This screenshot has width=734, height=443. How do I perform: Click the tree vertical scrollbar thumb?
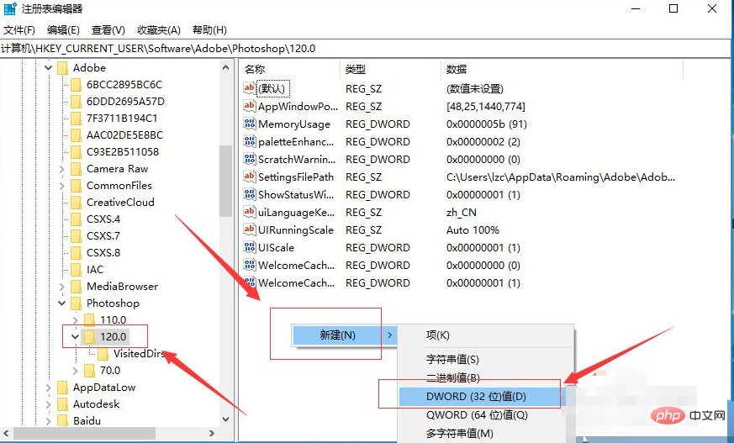click(225, 181)
